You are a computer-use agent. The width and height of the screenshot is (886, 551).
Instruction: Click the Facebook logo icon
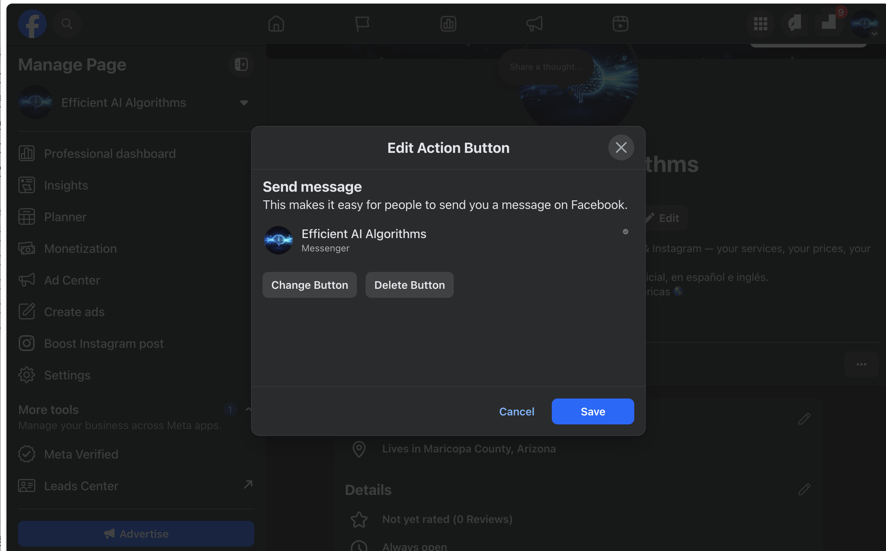[x=32, y=24]
